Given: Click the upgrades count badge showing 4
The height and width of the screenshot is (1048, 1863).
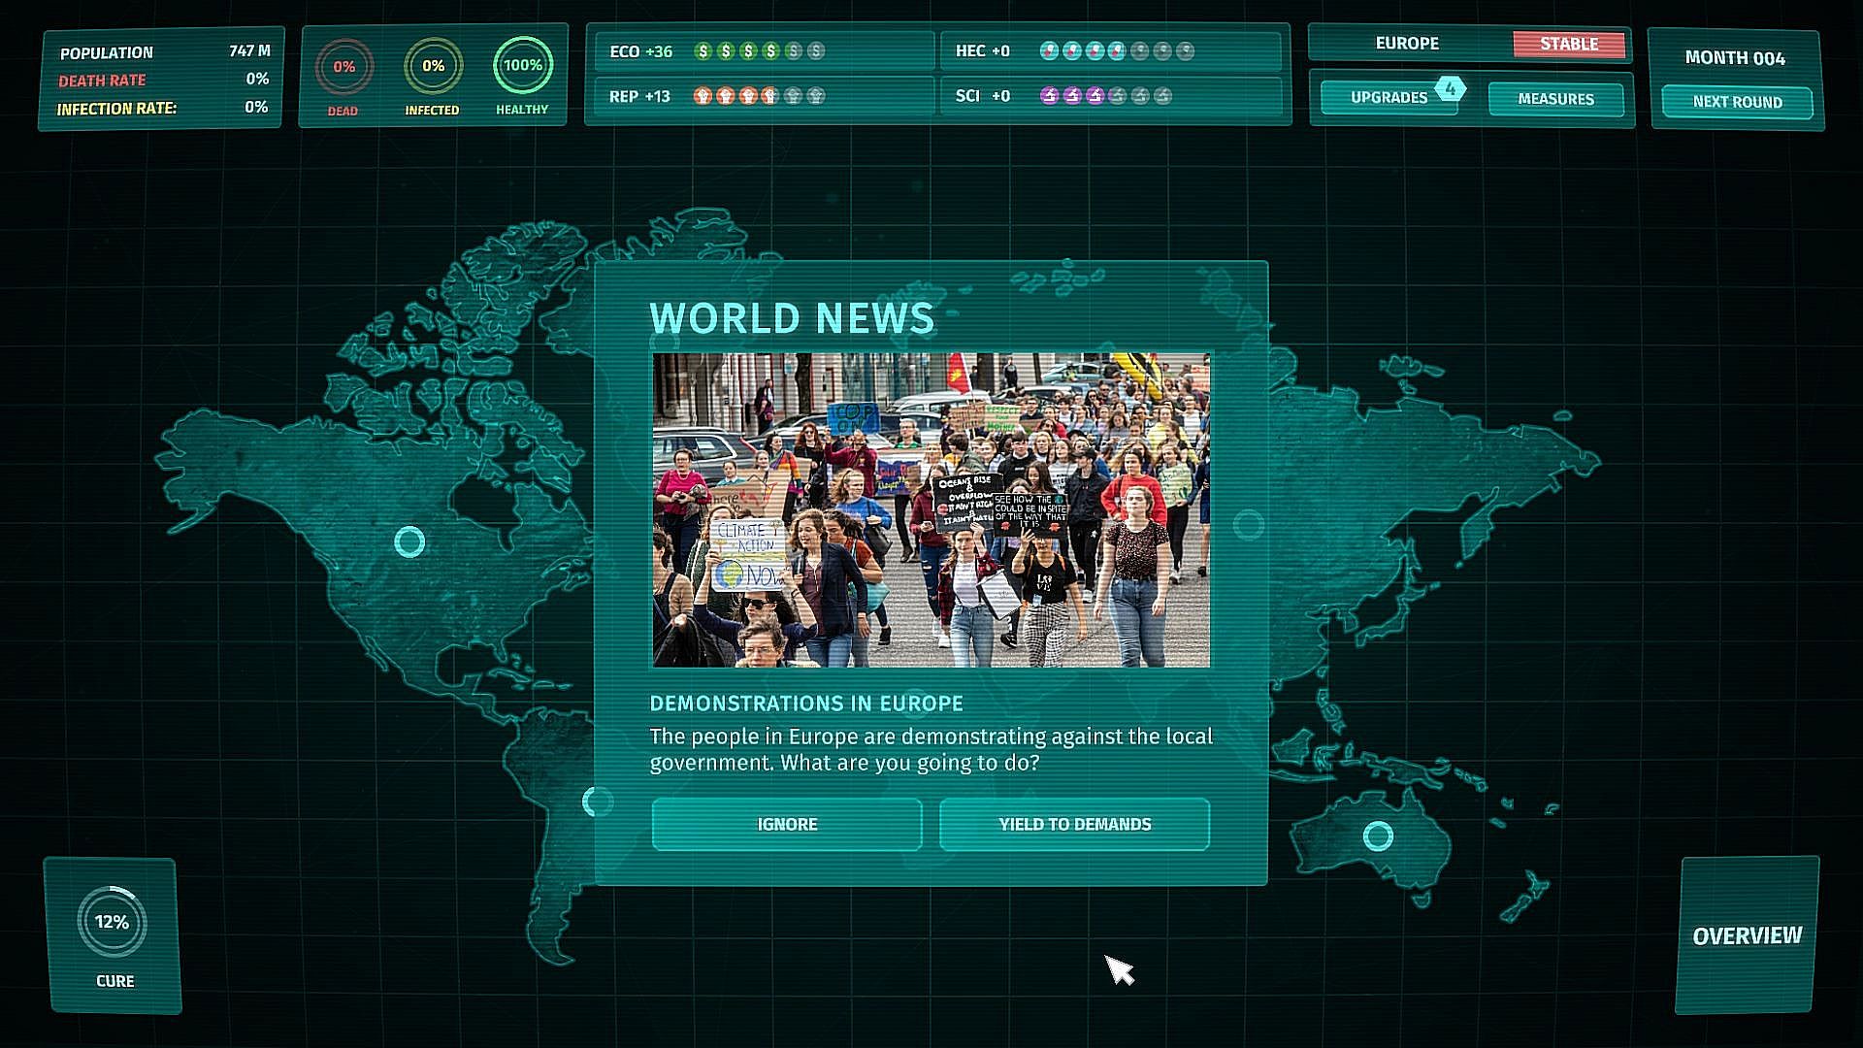Looking at the screenshot, I should tap(1450, 88).
